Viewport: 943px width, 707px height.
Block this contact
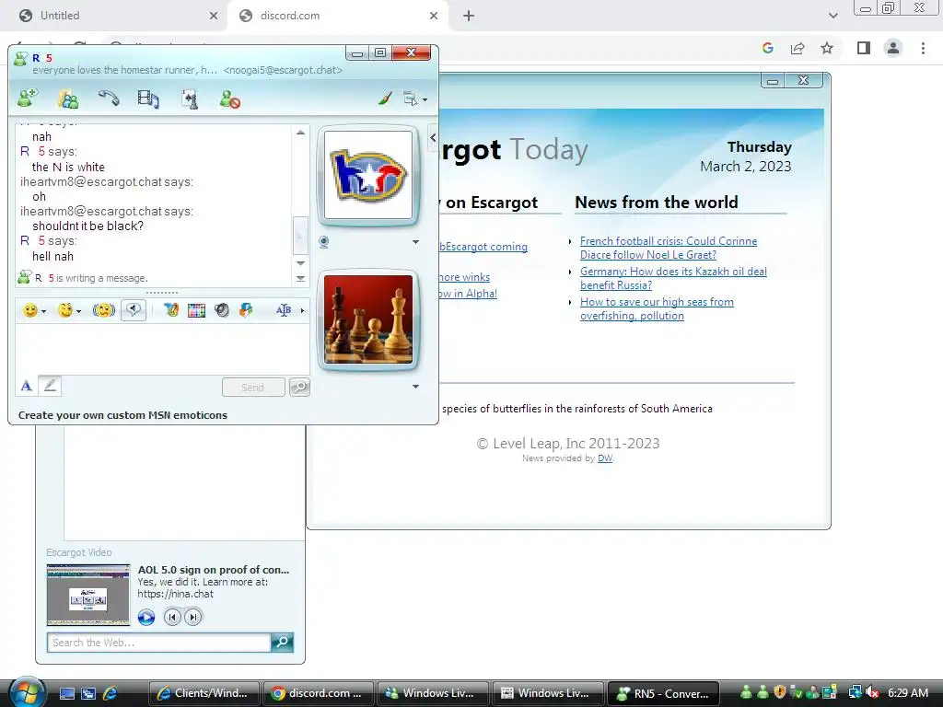229,99
